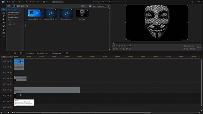Open the Инструменты tools dropdown
The width and height of the screenshot is (203, 114).
30,53
